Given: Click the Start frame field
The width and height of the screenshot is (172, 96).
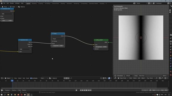Looking at the screenshot, I should pos(156,90).
